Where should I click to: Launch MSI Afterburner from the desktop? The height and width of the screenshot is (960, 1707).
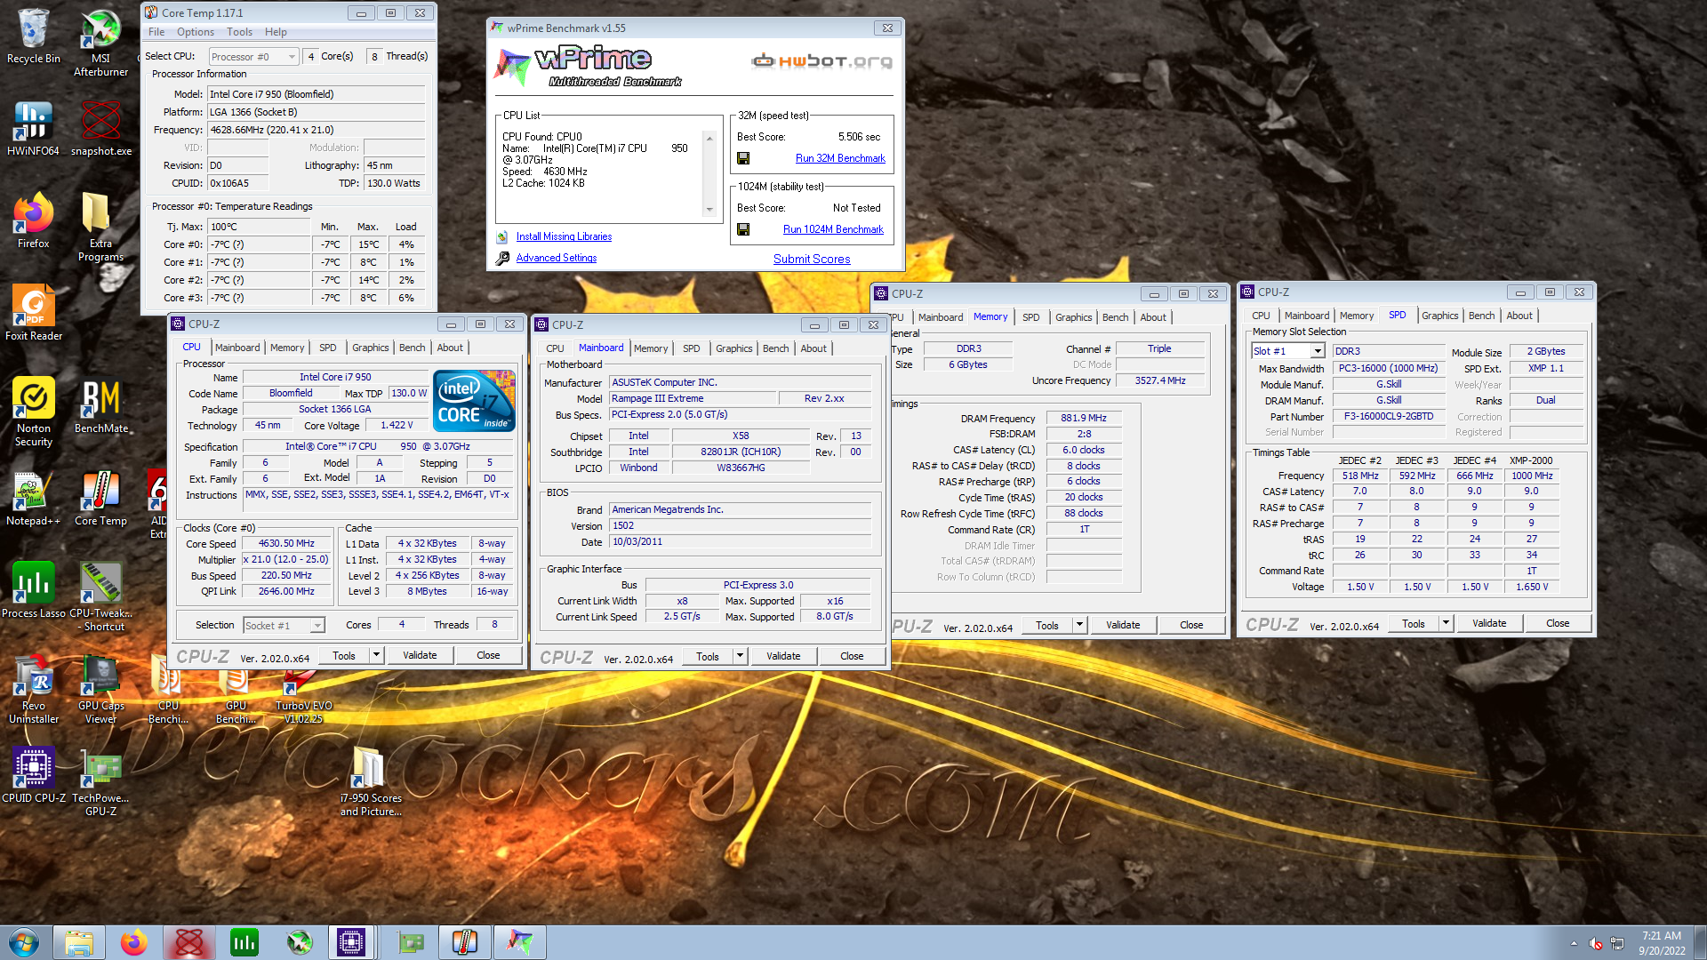(x=100, y=42)
